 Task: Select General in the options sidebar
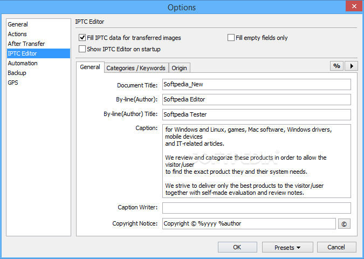click(38, 24)
